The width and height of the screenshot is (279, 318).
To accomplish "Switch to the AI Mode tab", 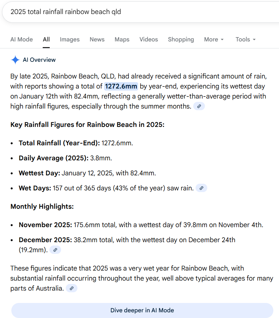I will click(22, 39).
